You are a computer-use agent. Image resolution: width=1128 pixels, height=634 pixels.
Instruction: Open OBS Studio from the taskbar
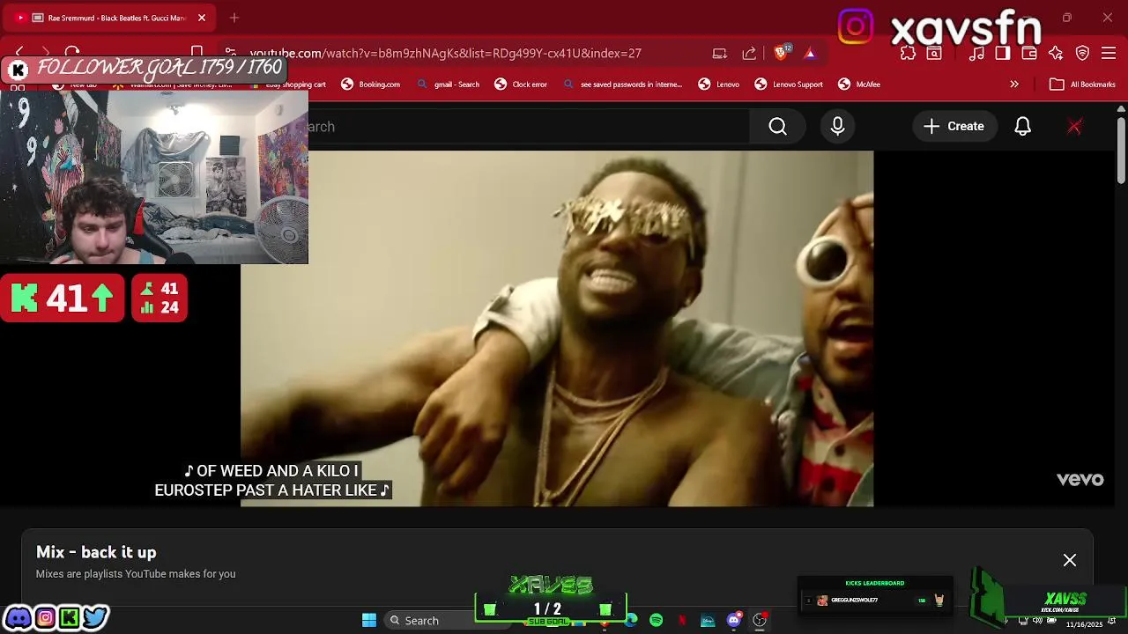[760, 621]
